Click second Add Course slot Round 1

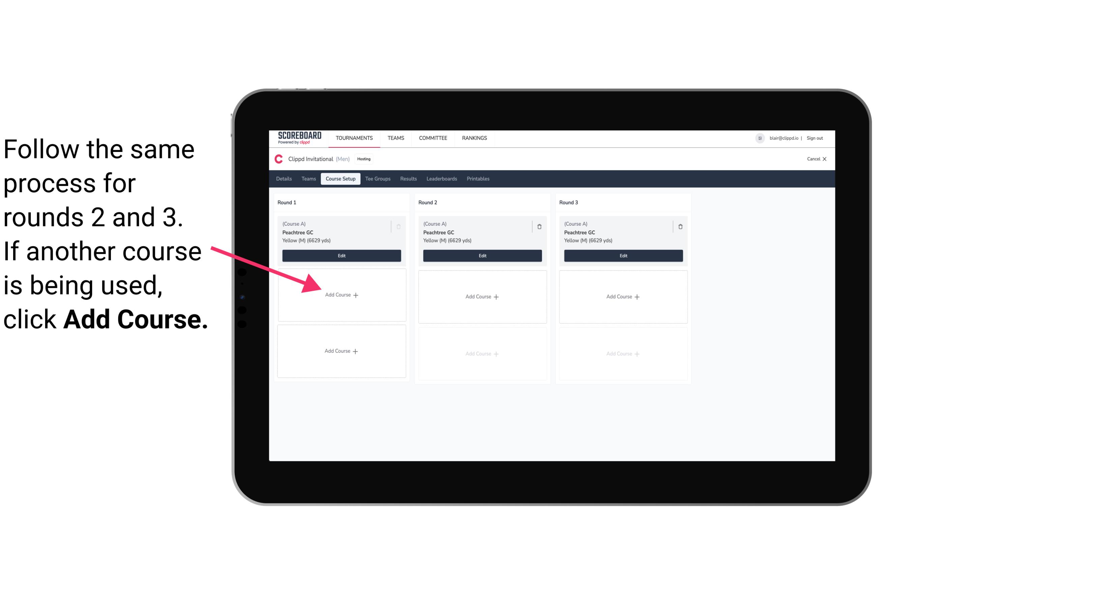pos(342,351)
